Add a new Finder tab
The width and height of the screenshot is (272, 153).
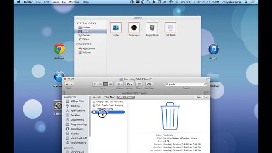coord(207,93)
